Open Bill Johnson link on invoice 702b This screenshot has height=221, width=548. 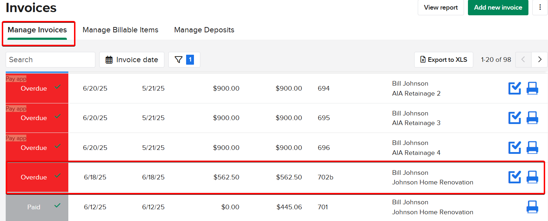pyautogui.click(x=410, y=172)
